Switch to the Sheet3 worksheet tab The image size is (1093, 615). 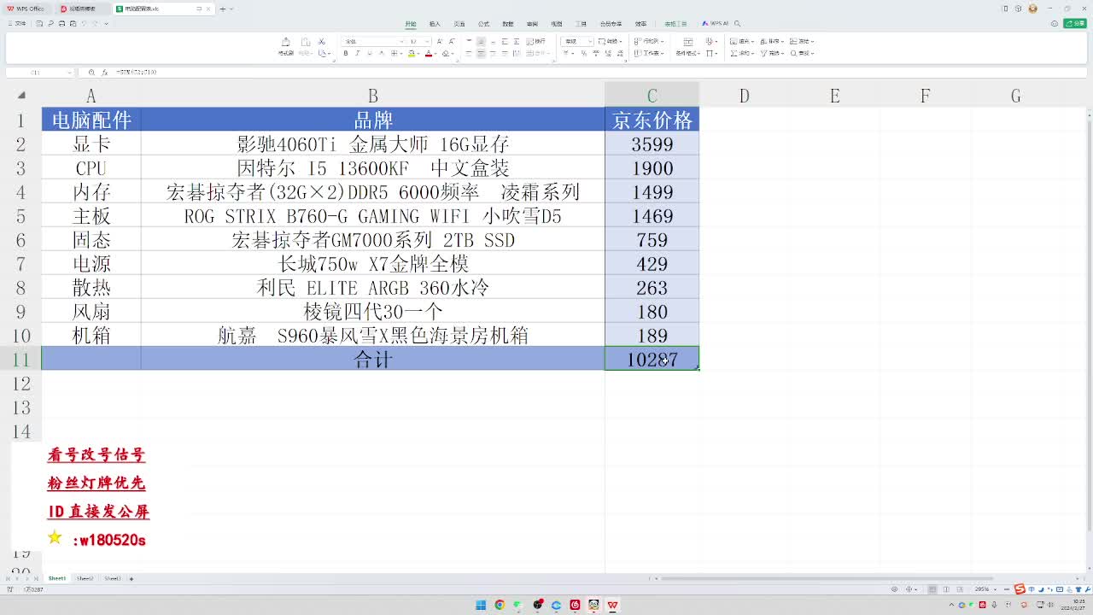coord(112,578)
